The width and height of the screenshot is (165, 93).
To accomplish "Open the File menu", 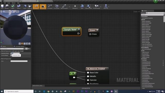I will pos(1,3).
